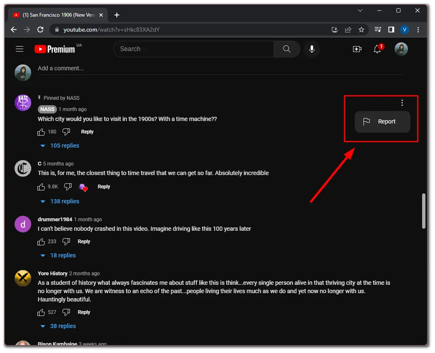The image size is (435, 353).
Task: Share this page from the address bar
Action: pos(348,30)
